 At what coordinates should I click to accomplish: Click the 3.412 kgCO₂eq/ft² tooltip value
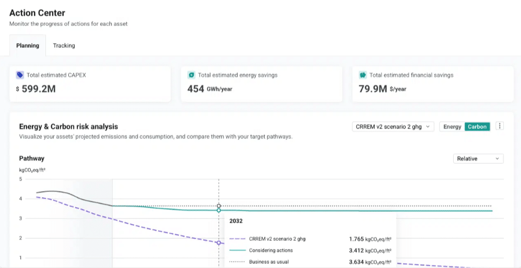point(370,250)
